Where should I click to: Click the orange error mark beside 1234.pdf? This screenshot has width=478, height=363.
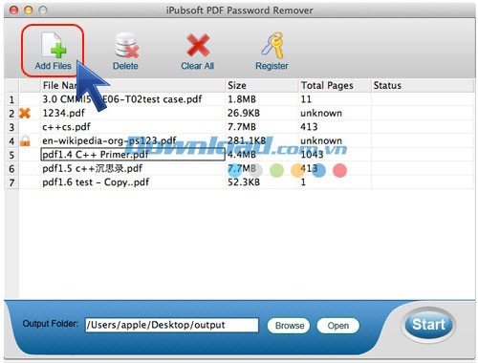click(x=25, y=113)
